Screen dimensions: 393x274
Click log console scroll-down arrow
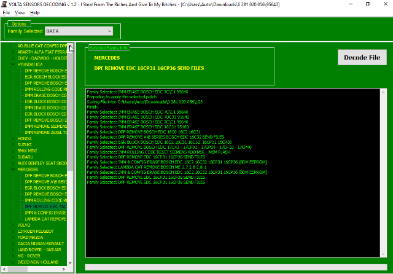click(383, 254)
